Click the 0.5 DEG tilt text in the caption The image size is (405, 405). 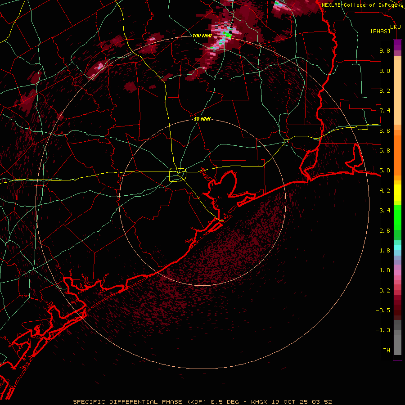[x=225, y=402]
